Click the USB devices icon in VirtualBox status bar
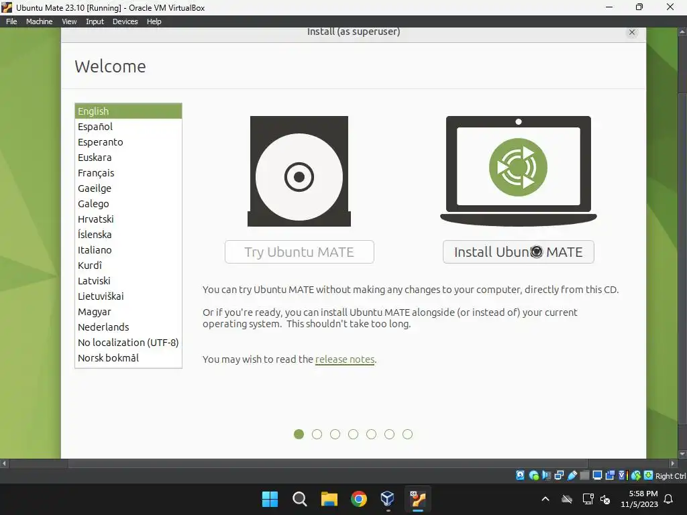Screen dimensions: 687x515 (572, 475)
